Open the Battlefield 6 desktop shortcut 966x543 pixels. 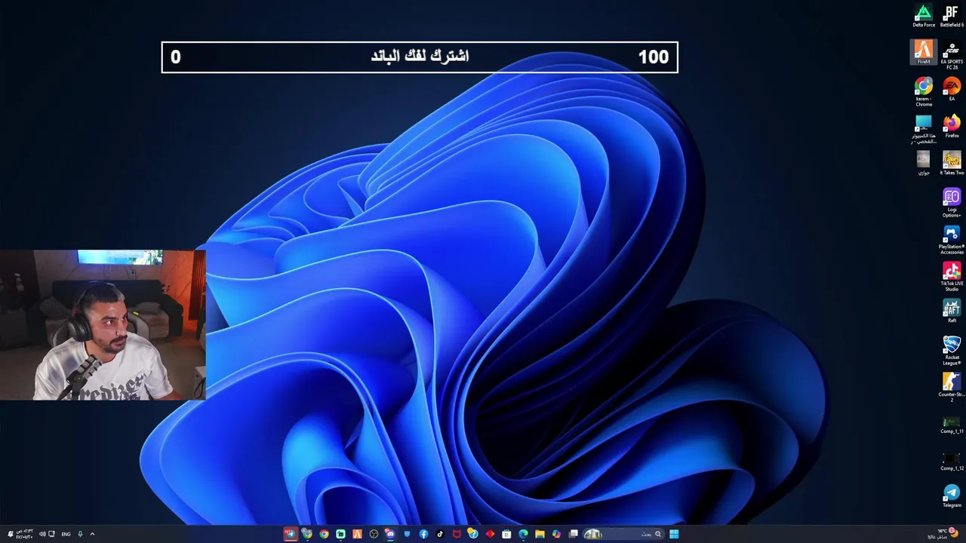(952, 15)
